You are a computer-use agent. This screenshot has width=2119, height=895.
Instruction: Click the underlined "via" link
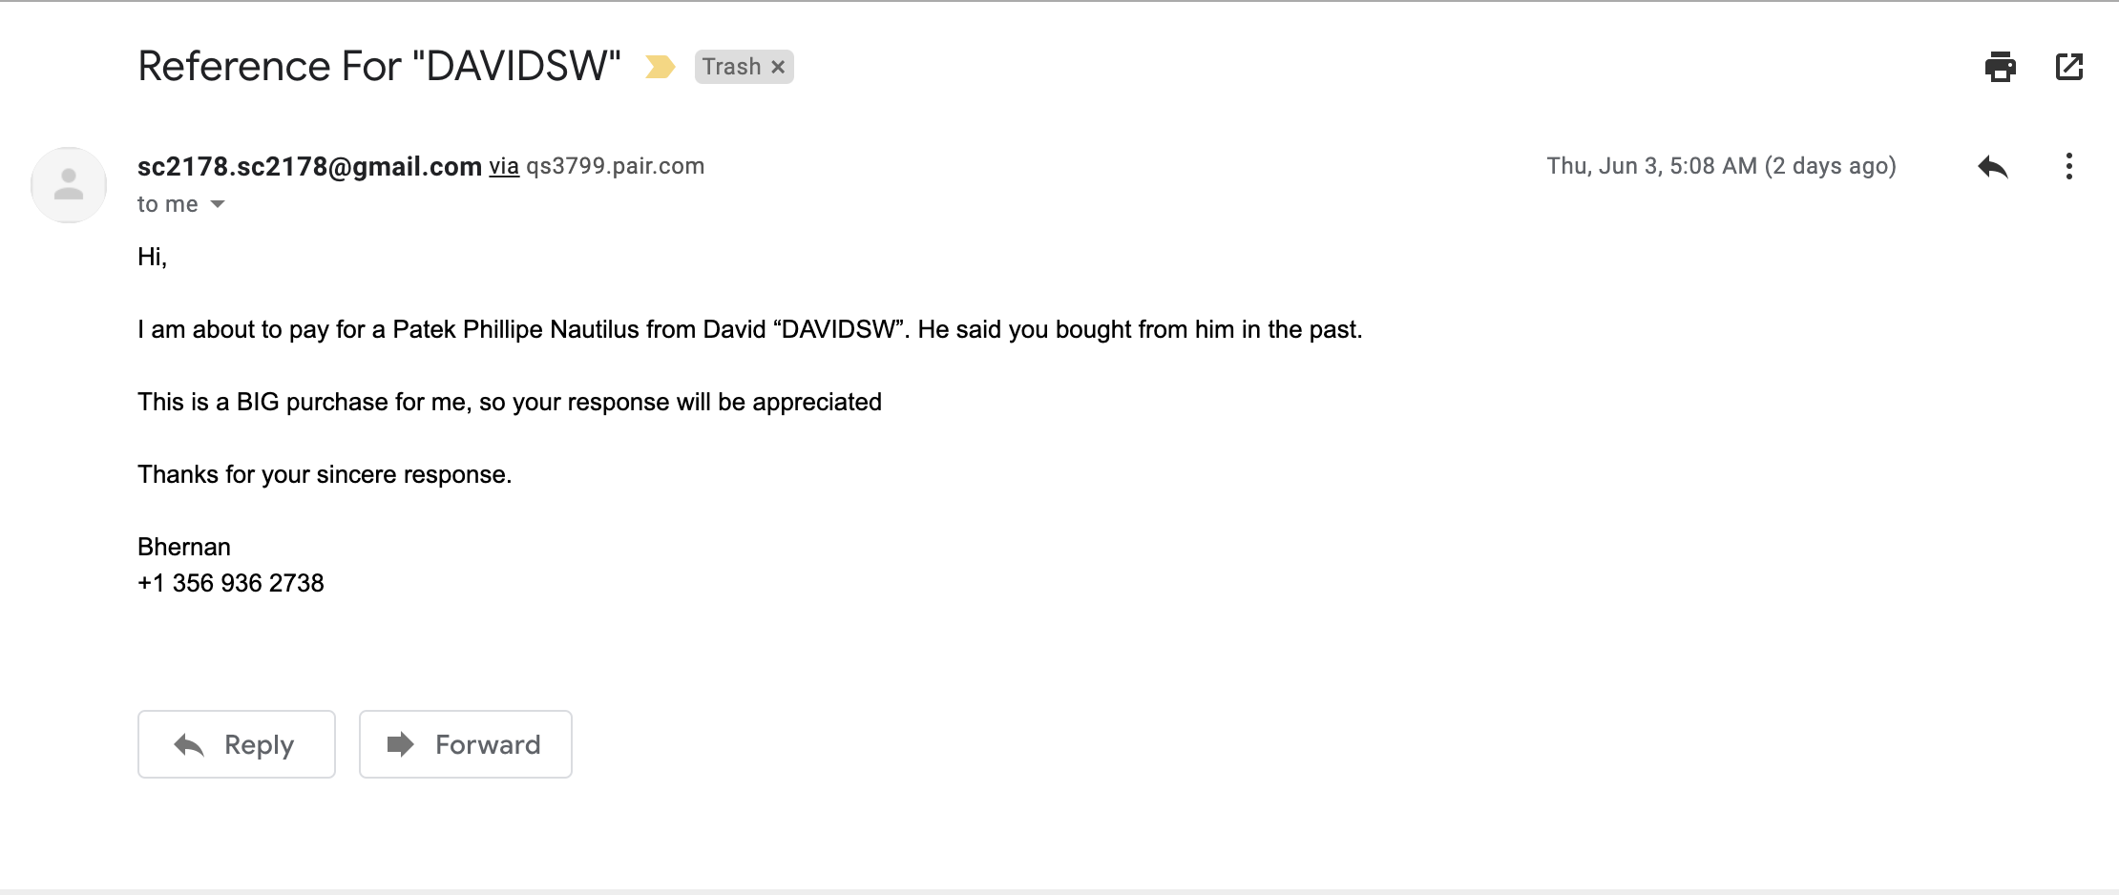(x=504, y=167)
